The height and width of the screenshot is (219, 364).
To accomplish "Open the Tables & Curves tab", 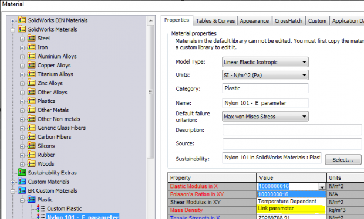I will [215, 21].
